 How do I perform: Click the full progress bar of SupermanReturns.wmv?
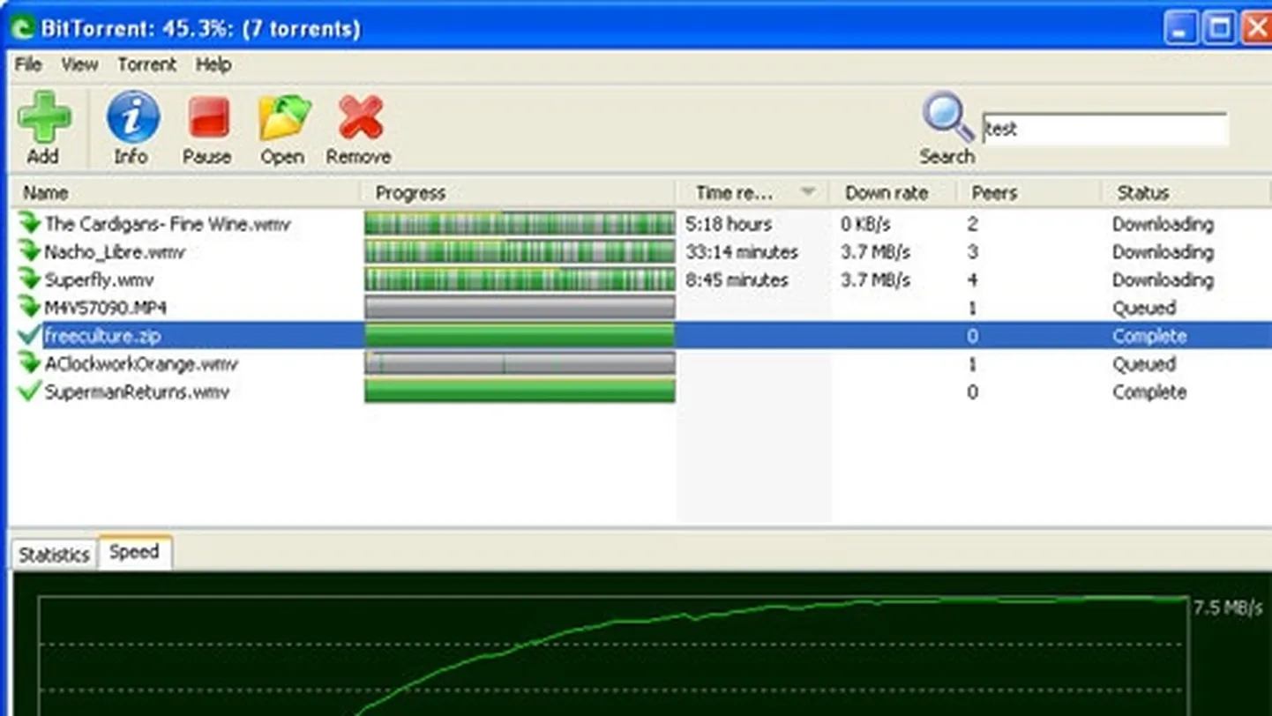click(x=520, y=392)
